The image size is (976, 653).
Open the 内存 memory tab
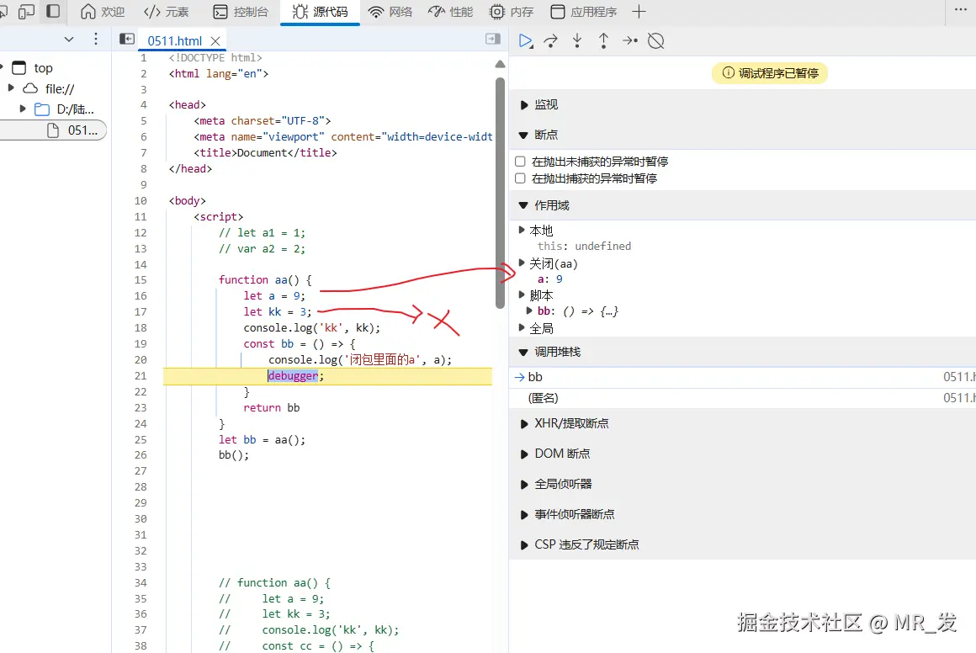click(x=512, y=12)
